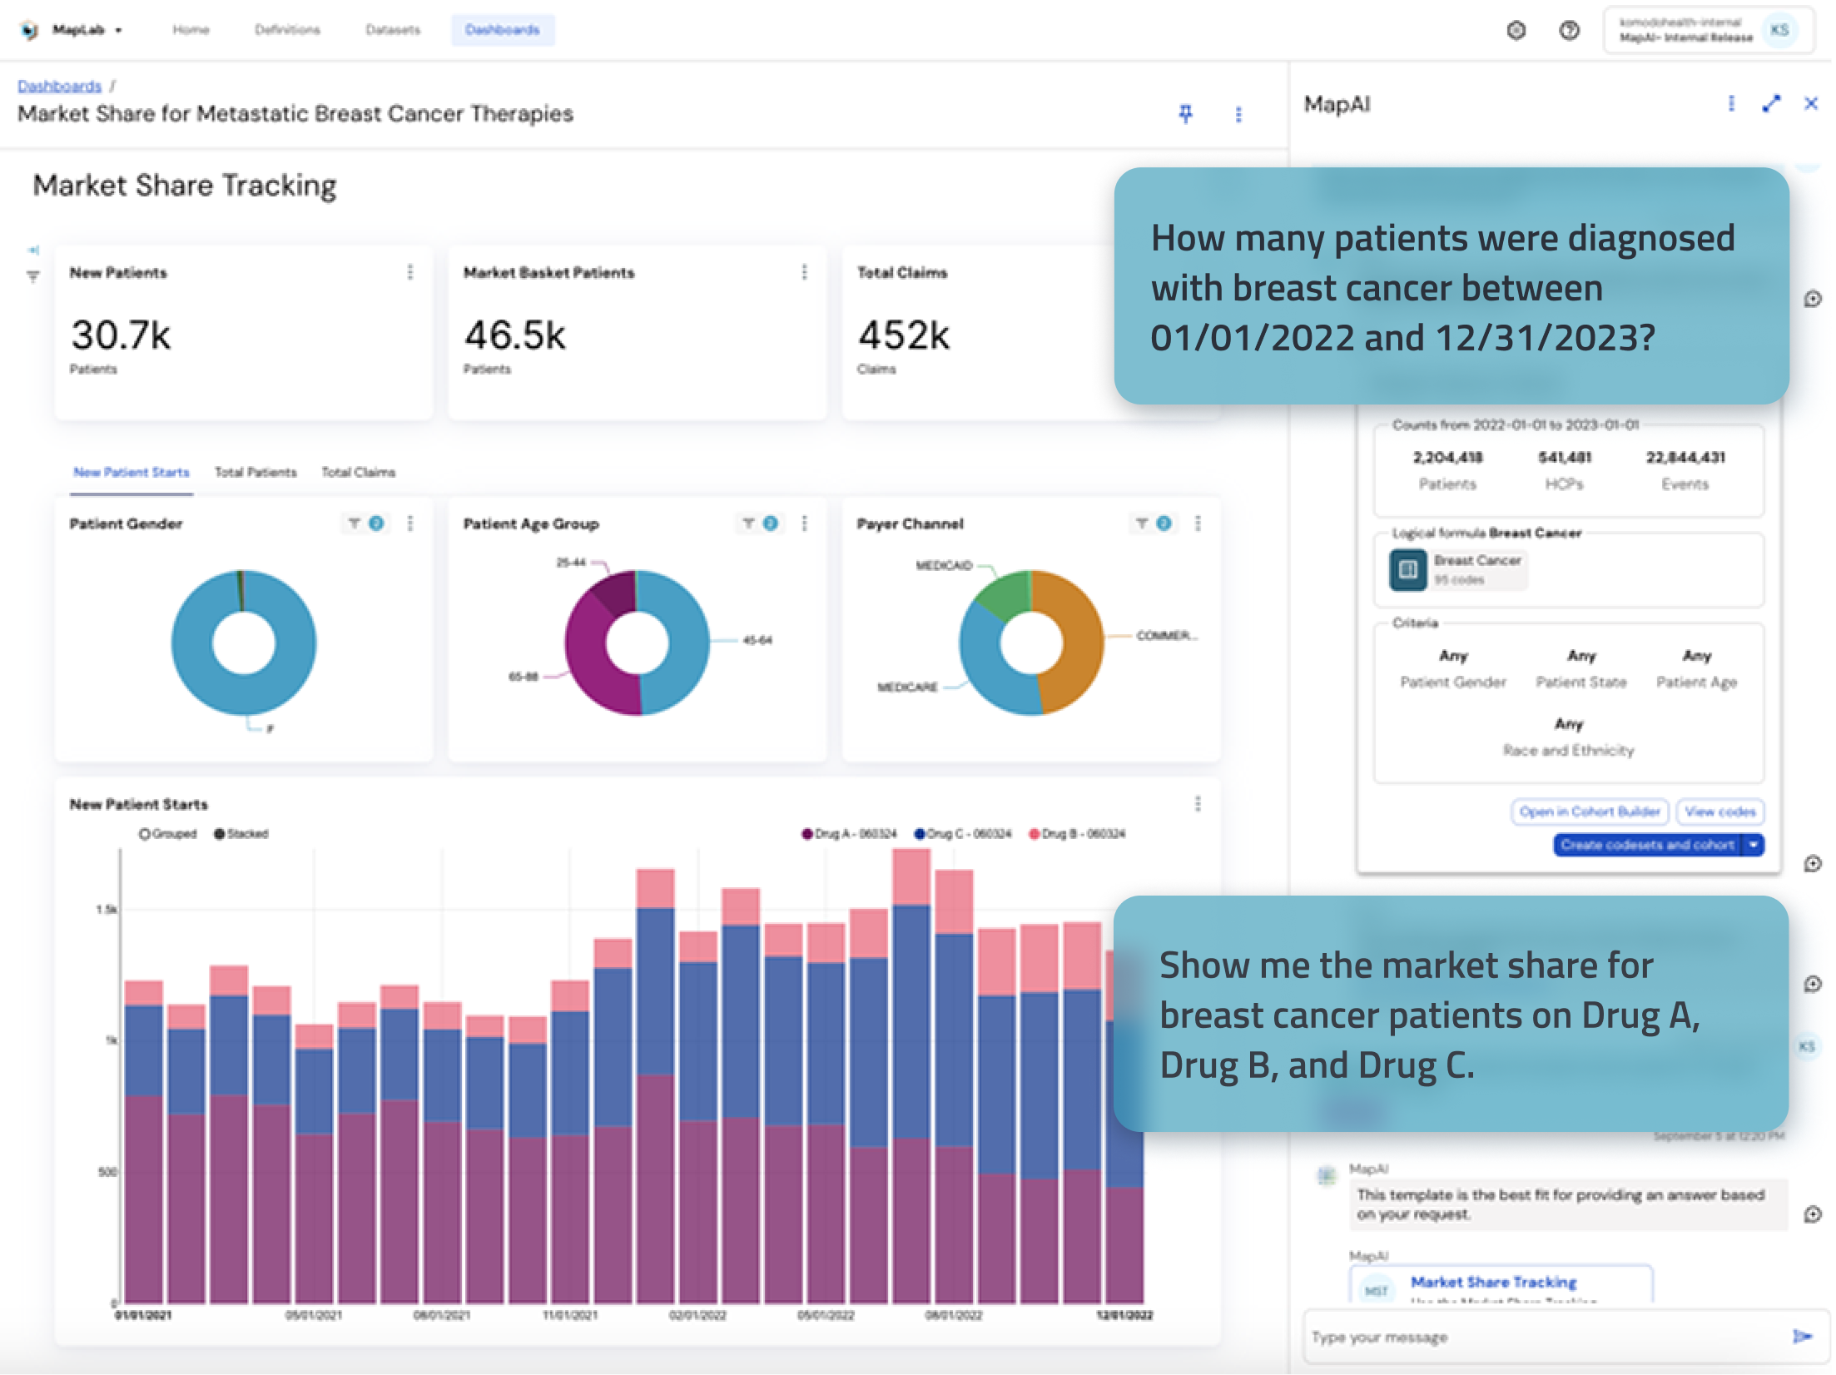This screenshot has height=1375, width=1836.
Task: Click the help question mark icon
Action: click(x=1569, y=31)
